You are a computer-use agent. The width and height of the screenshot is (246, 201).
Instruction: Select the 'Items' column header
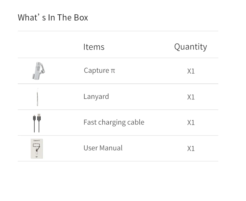[x=94, y=47]
